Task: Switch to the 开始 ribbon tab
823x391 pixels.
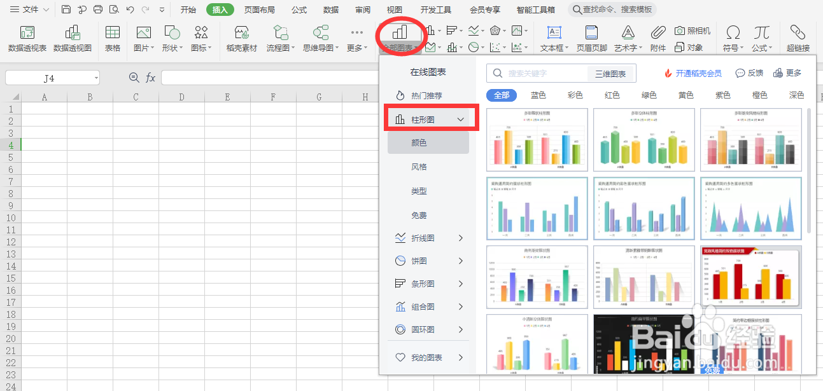Action: (x=188, y=10)
